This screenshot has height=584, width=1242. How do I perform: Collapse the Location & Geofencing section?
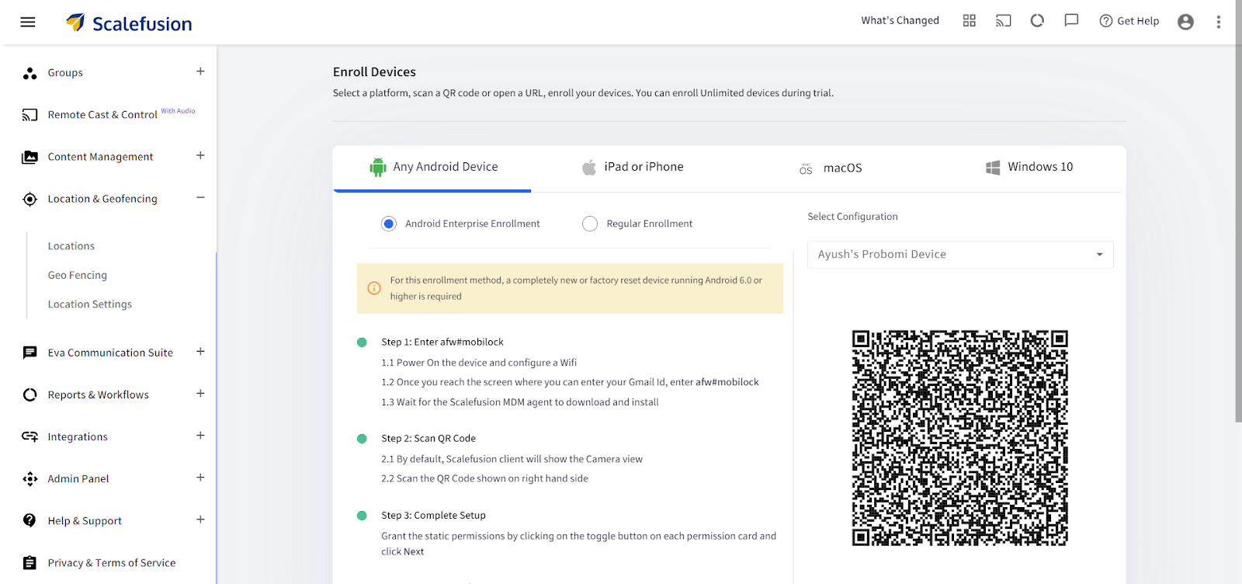pos(200,197)
